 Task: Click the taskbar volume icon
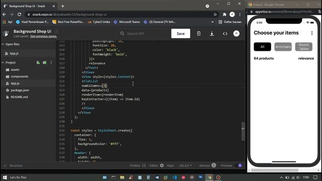click(x=298, y=177)
